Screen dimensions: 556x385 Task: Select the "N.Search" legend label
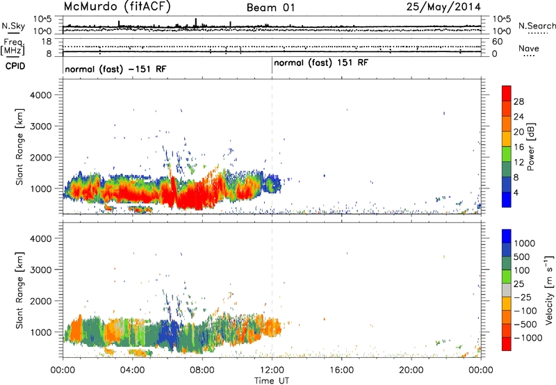point(537,26)
